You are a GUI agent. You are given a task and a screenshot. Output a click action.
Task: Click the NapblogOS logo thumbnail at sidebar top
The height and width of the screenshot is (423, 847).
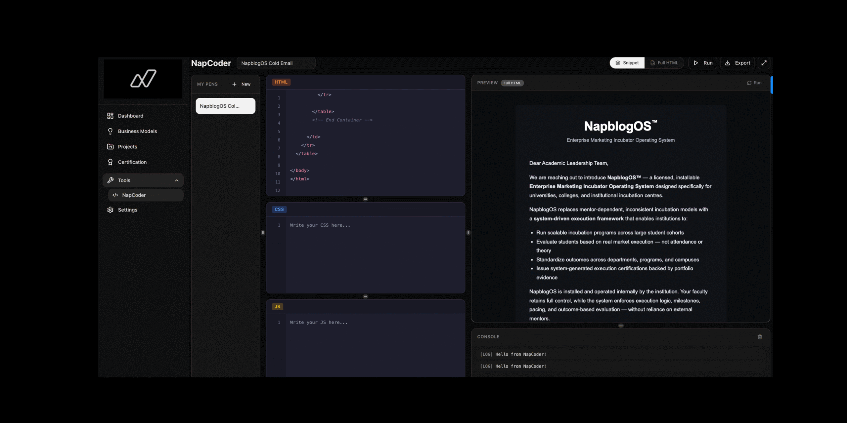pos(143,79)
